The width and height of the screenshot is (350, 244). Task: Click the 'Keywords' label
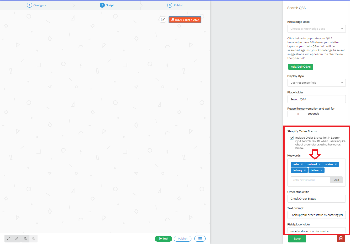294,155
